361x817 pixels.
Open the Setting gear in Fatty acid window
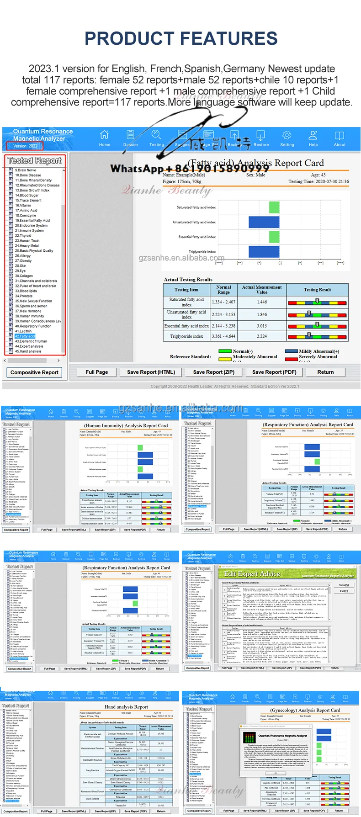[287, 138]
